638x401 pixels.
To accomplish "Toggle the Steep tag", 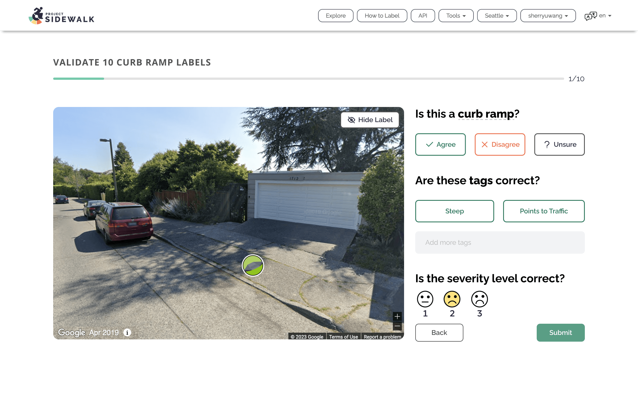I will pyautogui.click(x=454, y=211).
